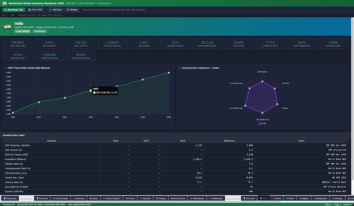Screen dimensions: 354x206
Task: Select the active India sheet tab
Action: 264,198
